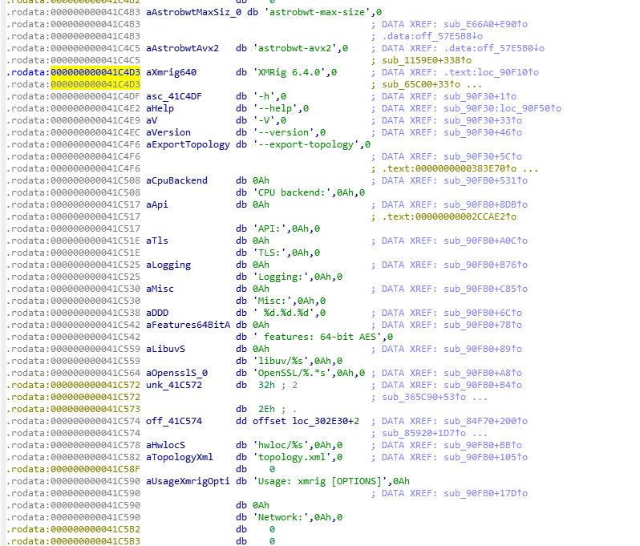Jump to sub_65C00+33 cross-reference

(x=421, y=84)
